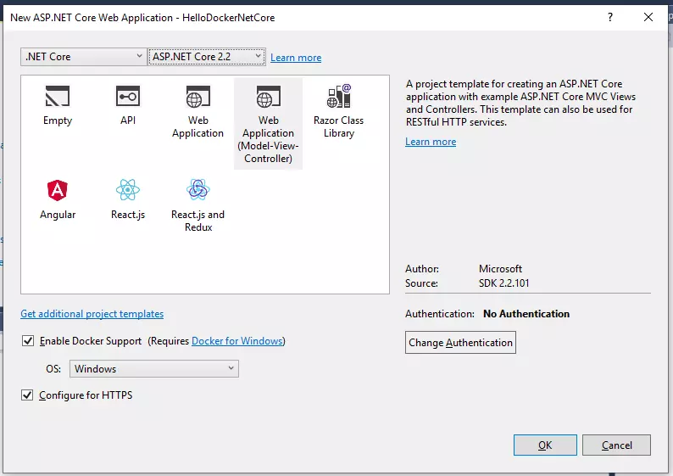The height and width of the screenshot is (476, 673).
Task: Choose the API template icon
Action: [128, 96]
